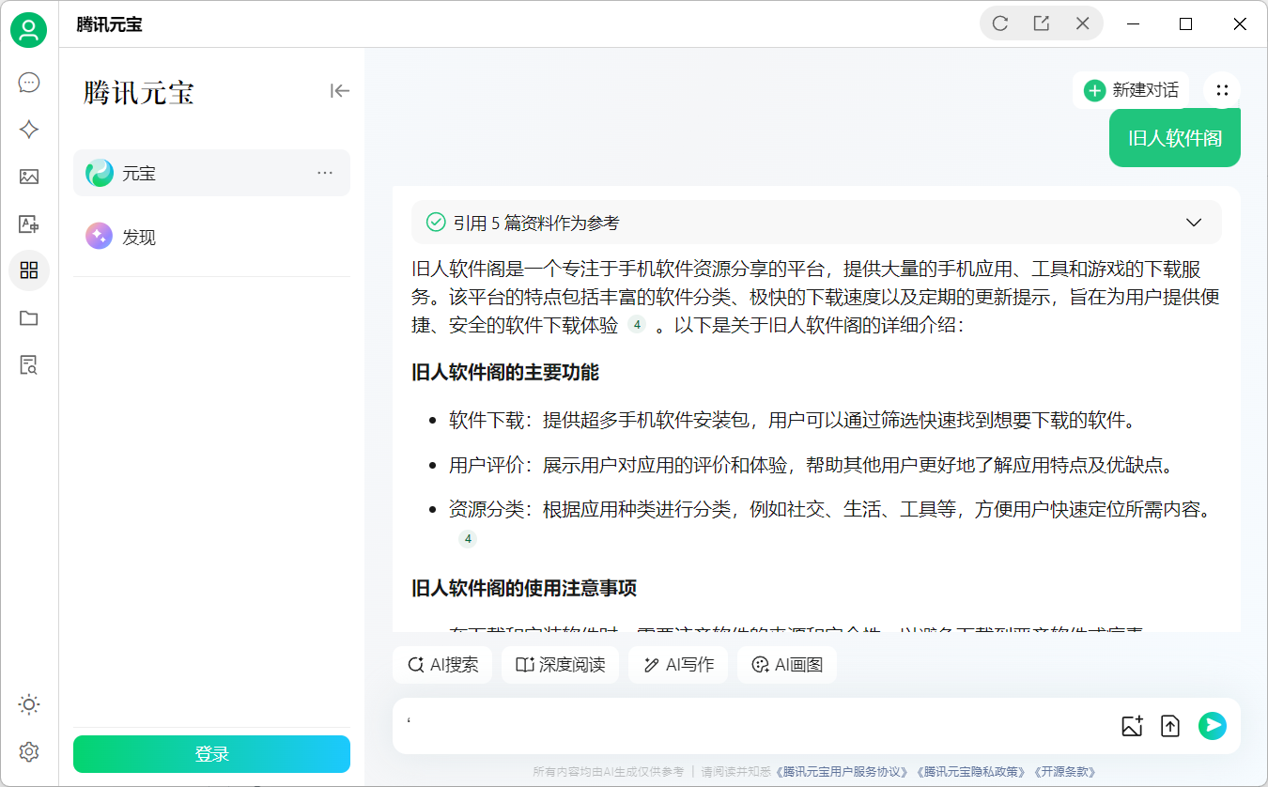The height and width of the screenshot is (787, 1268).
Task: Click the add image icon in input bar
Action: (x=1131, y=725)
